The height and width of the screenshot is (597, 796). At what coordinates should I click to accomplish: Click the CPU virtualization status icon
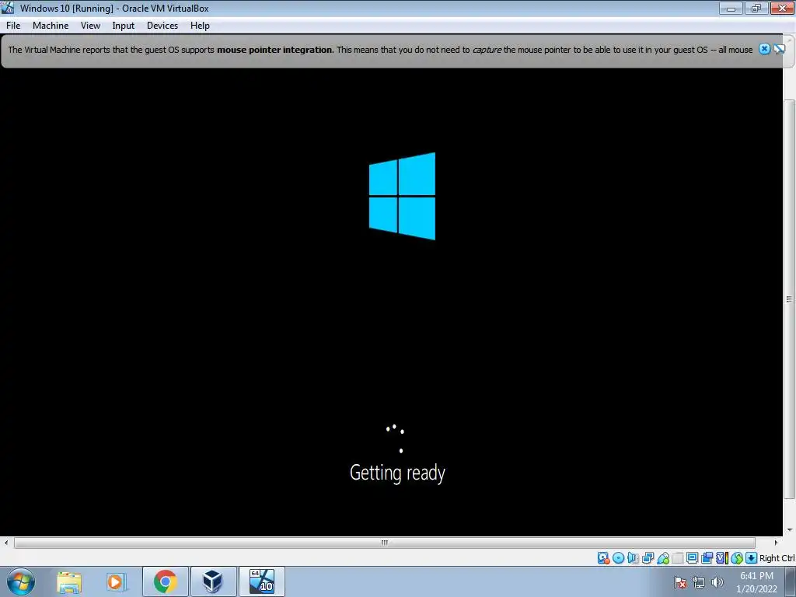point(722,558)
